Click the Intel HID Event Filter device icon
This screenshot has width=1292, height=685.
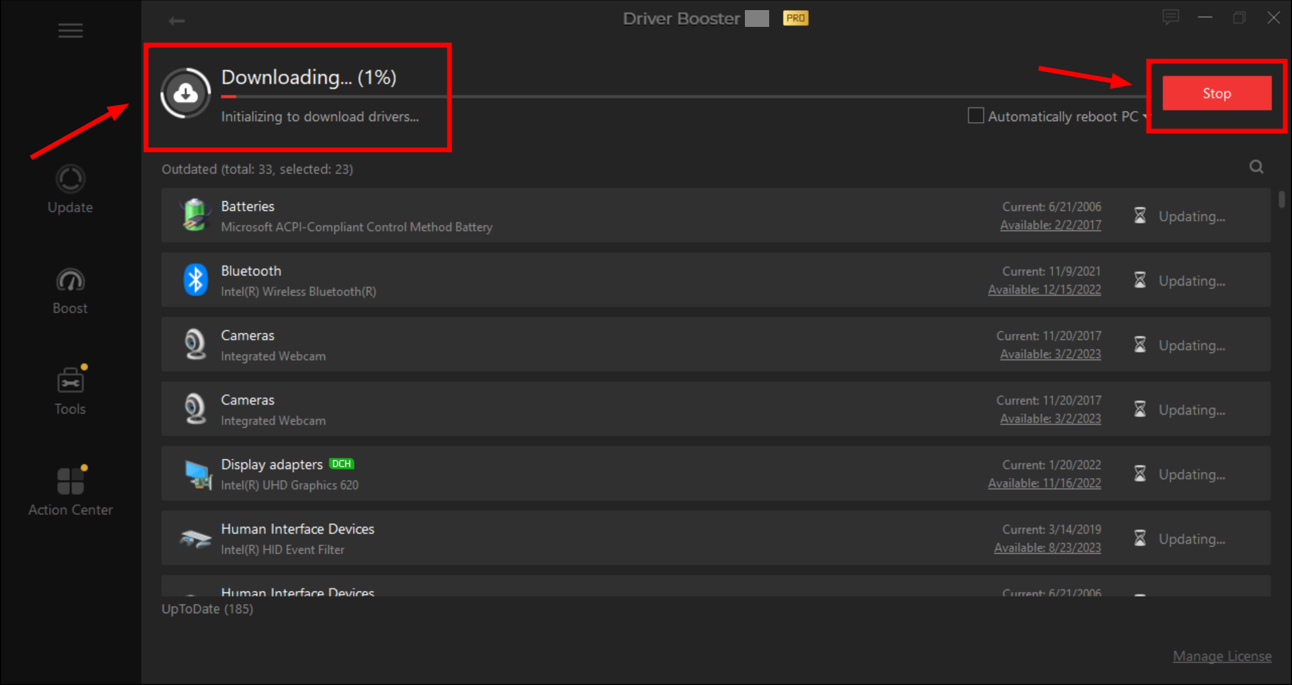coord(195,538)
